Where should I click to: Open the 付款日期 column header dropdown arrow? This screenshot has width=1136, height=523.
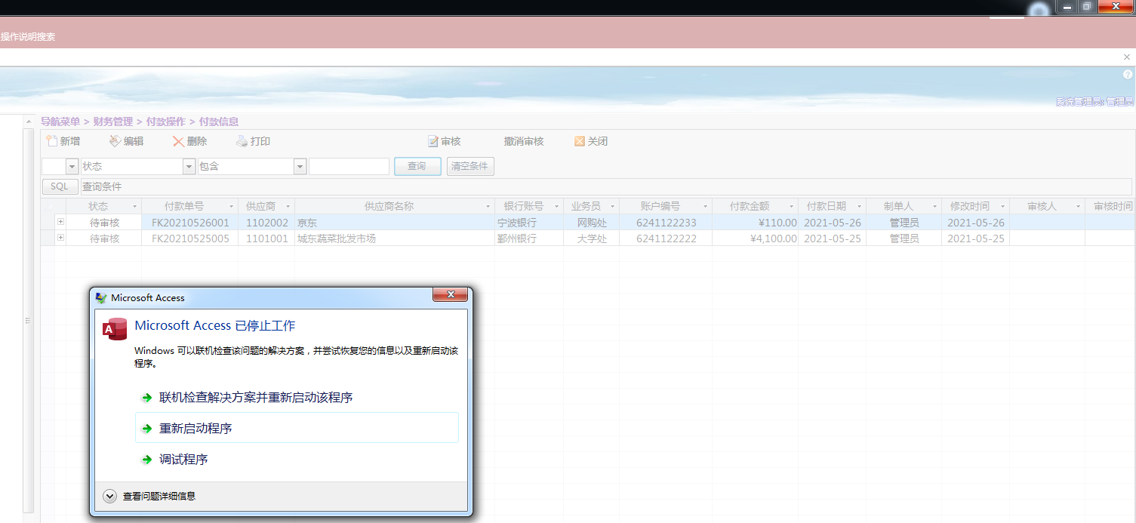coord(860,206)
